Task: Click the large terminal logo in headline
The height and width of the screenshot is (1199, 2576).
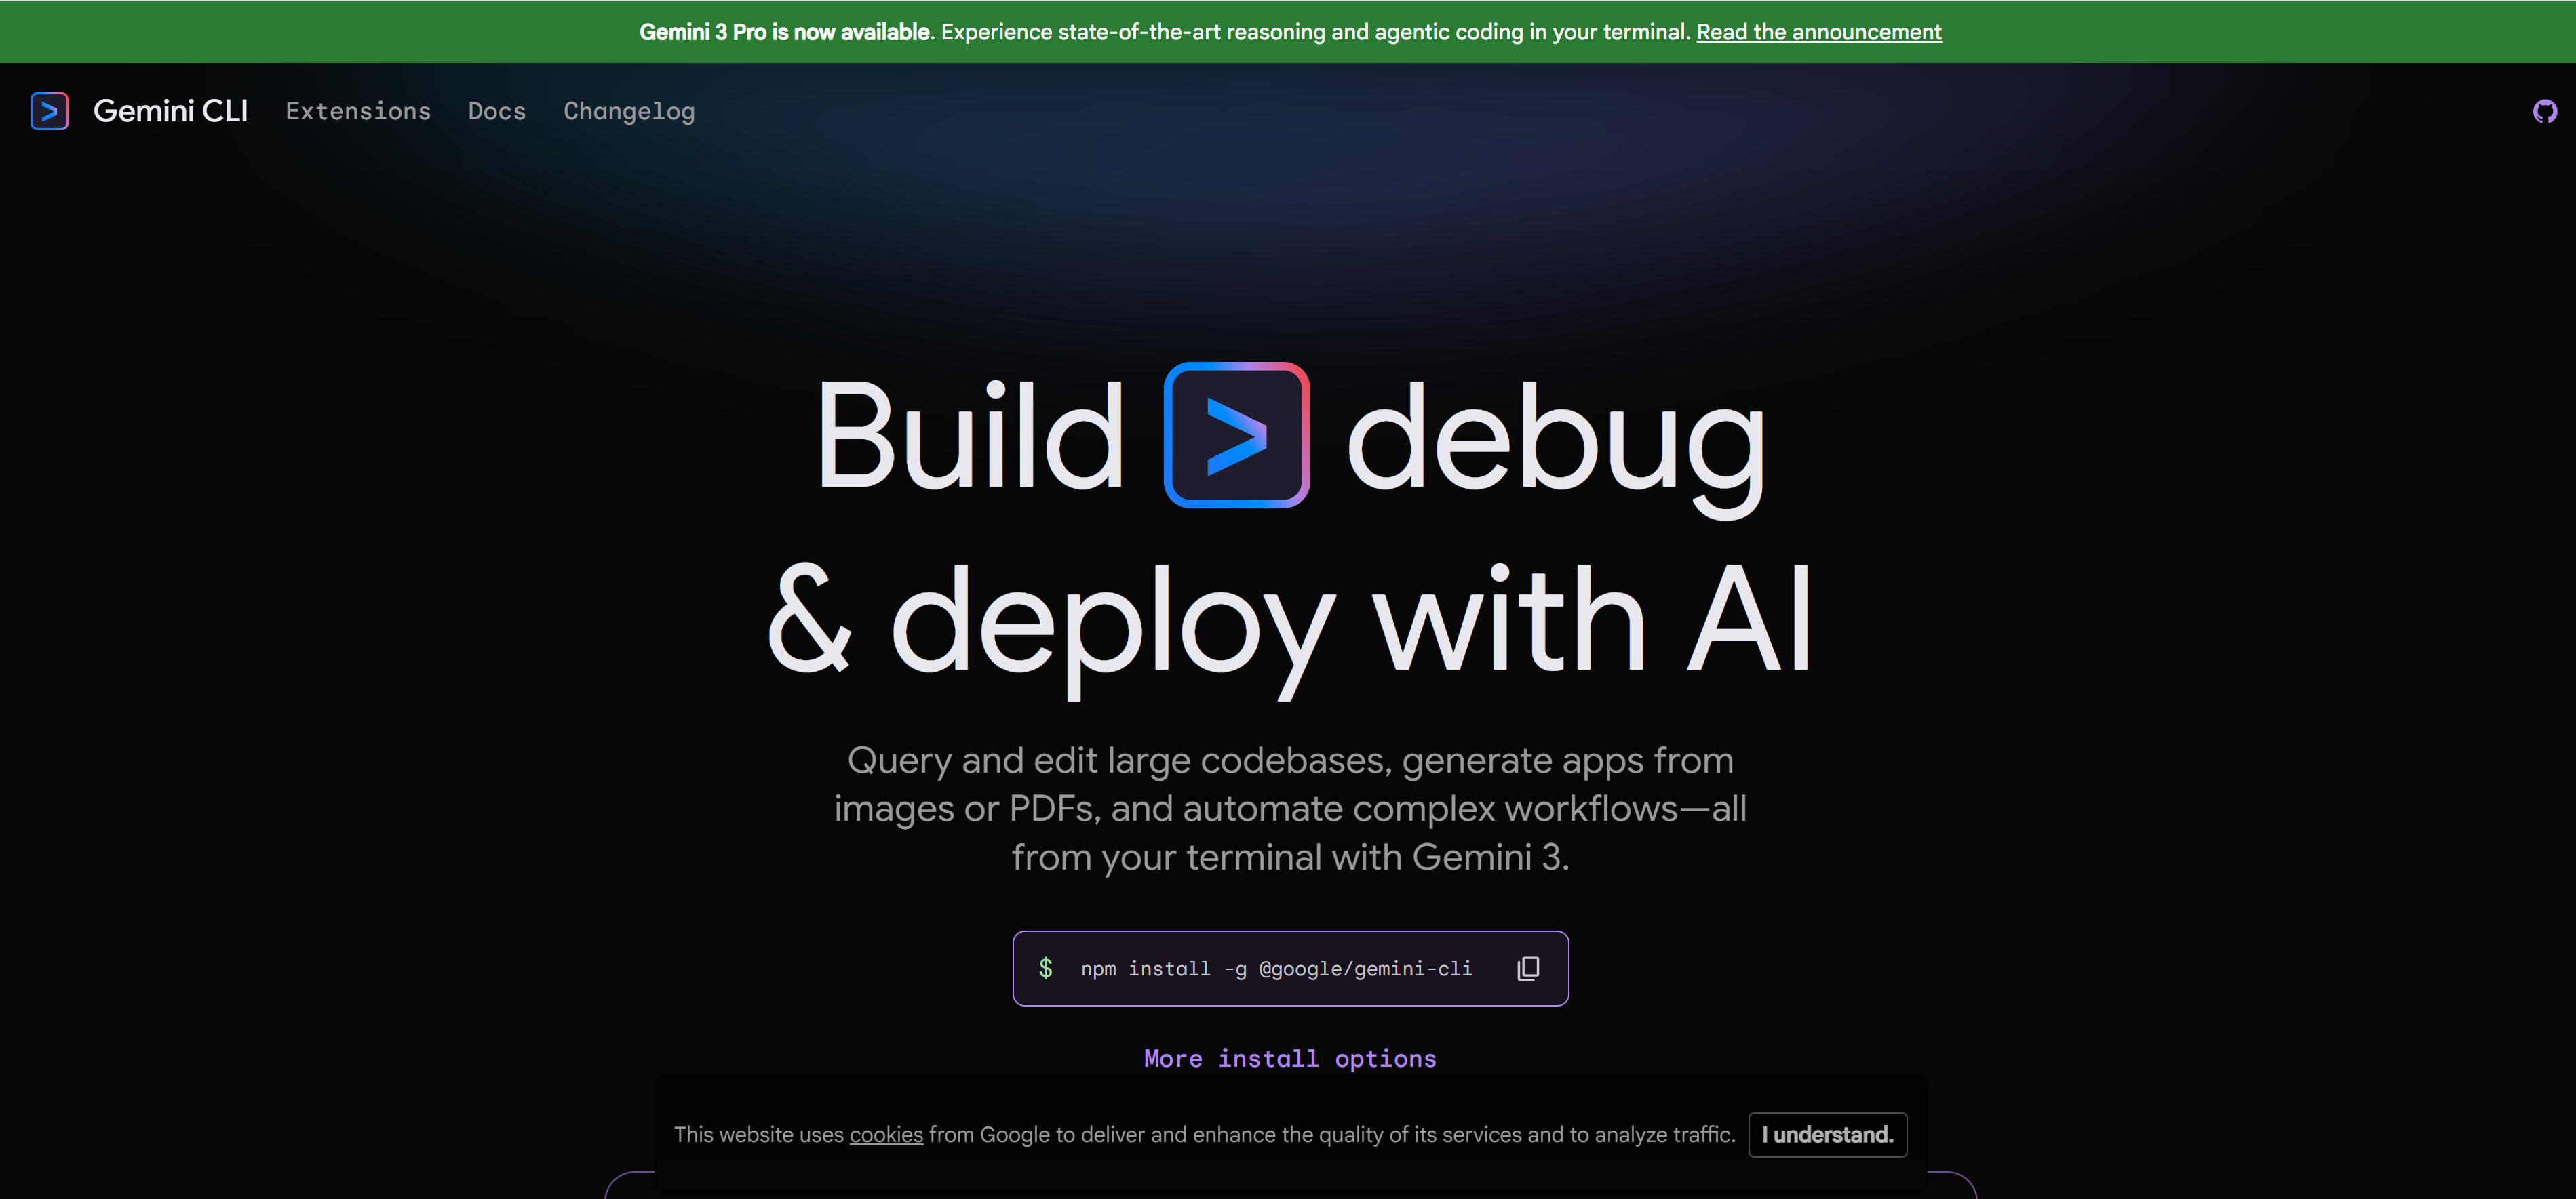Action: pyautogui.click(x=1236, y=434)
